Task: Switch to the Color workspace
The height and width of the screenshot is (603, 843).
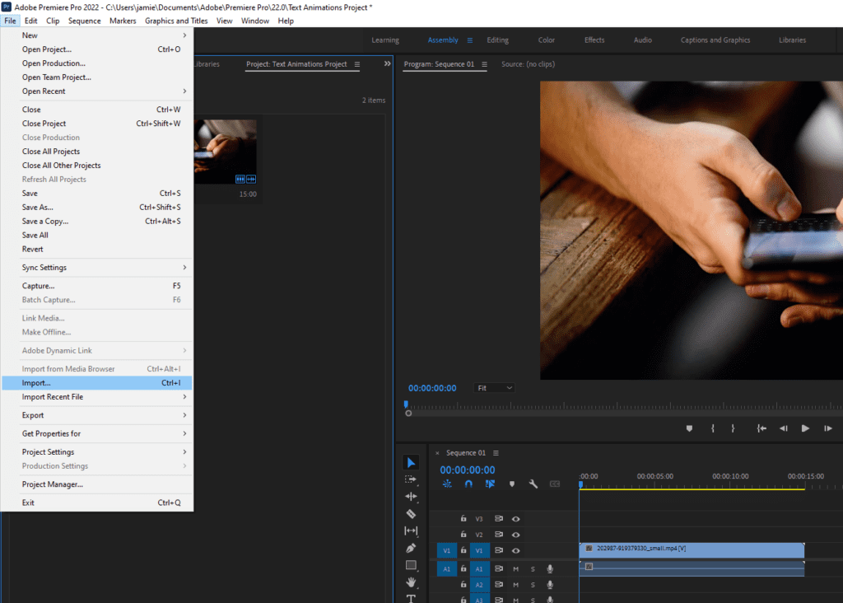Action: click(547, 40)
